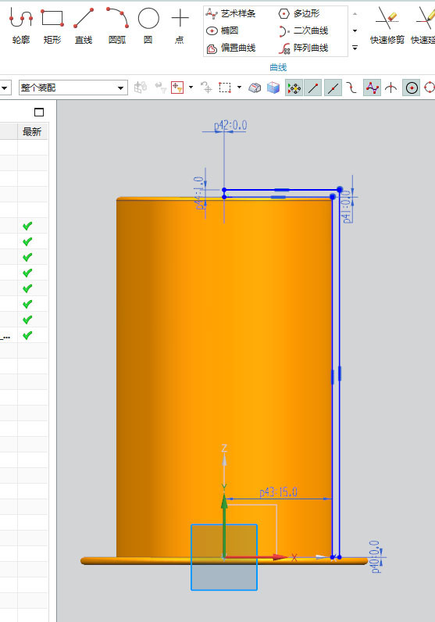435x622 pixels.
Task: Select the 轮廓 profile tool
Action: [x=20, y=26]
